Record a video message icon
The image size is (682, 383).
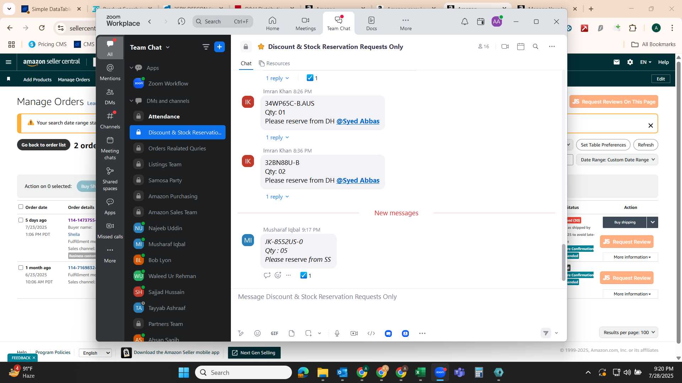point(354,333)
